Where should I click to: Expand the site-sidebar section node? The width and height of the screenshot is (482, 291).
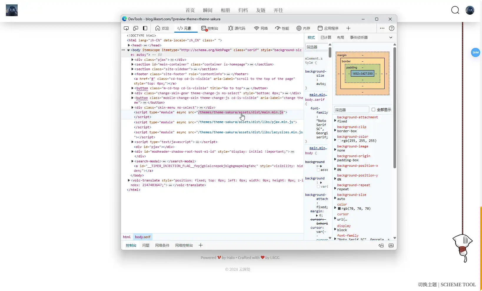point(132,69)
